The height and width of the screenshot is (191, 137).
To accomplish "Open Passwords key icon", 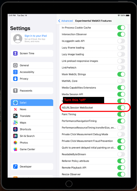I will point(15,91).
